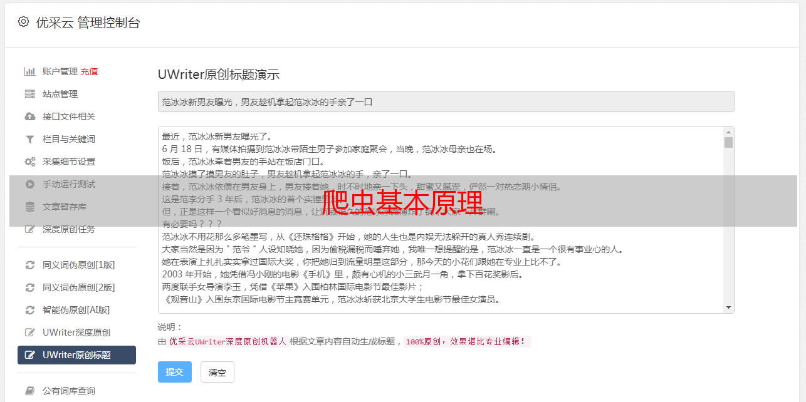Click the edit icon for UWriter深度原创

click(x=29, y=332)
